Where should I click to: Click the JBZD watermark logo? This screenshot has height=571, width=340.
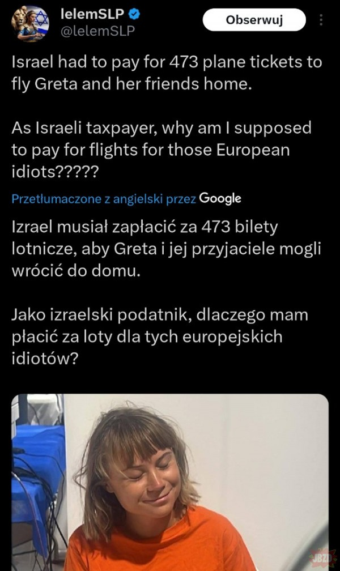(x=322, y=559)
